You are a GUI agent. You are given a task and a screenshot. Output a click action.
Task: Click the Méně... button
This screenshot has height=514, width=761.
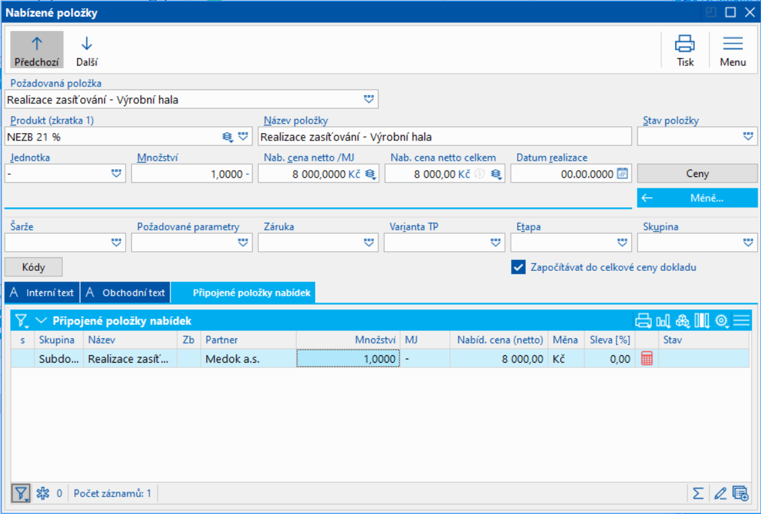click(x=697, y=198)
